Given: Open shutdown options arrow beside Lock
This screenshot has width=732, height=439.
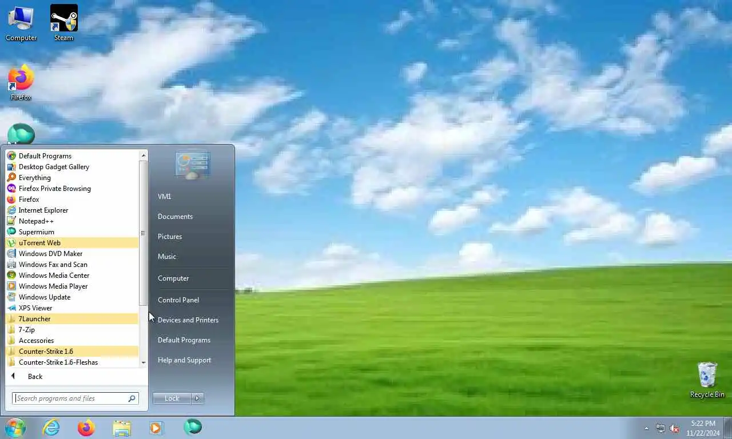Looking at the screenshot, I should (197, 398).
